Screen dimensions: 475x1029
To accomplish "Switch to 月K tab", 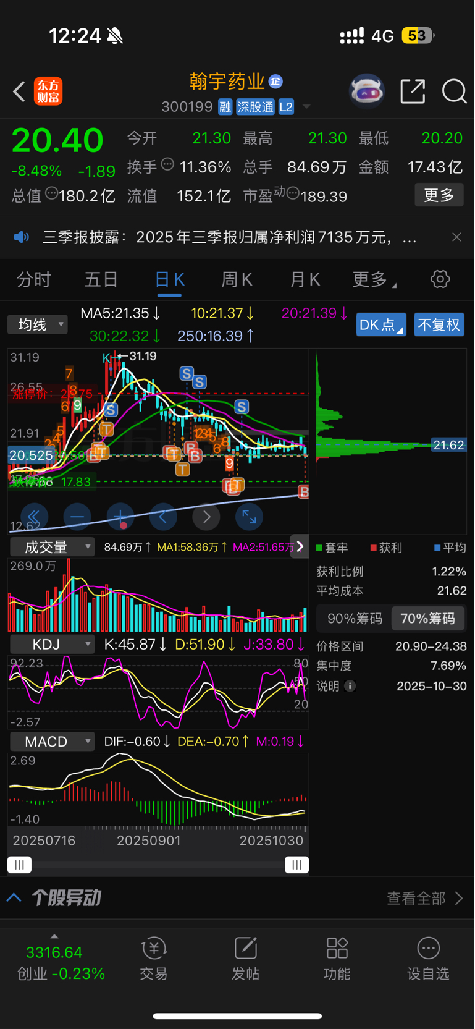I will [x=305, y=280].
